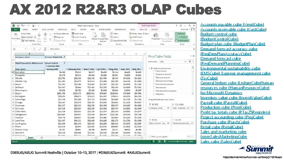The image size is (284, 160).
Task: Open Field Settings
Action: (28, 41)
